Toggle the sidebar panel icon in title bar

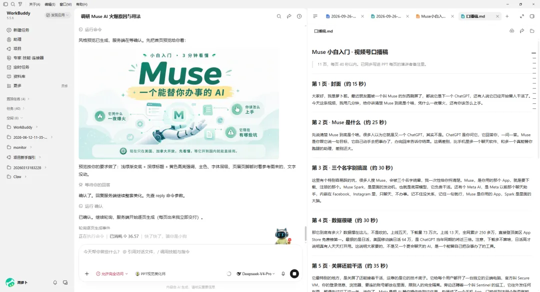(x=5, y=4)
